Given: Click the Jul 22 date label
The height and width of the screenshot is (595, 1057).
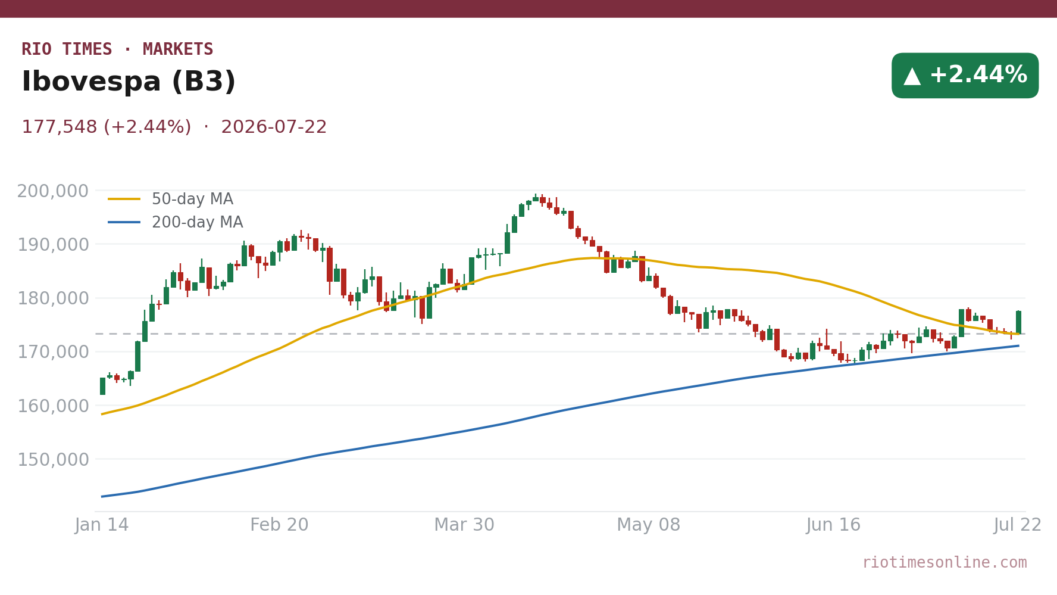Looking at the screenshot, I should pos(1018,525).
